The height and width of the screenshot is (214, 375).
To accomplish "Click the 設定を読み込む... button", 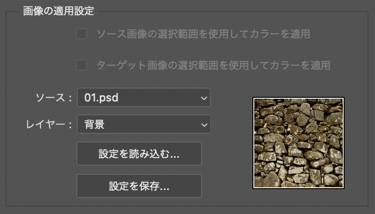I will tap(139, 154).
